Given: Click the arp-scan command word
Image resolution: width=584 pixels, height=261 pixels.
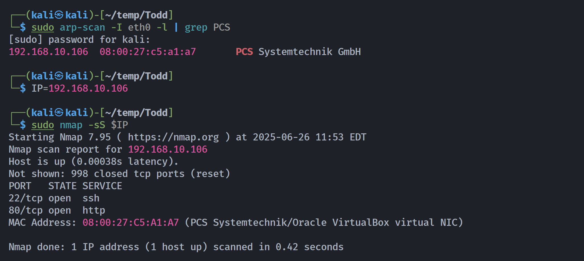Looking at the screenshot, I should 82,28.
